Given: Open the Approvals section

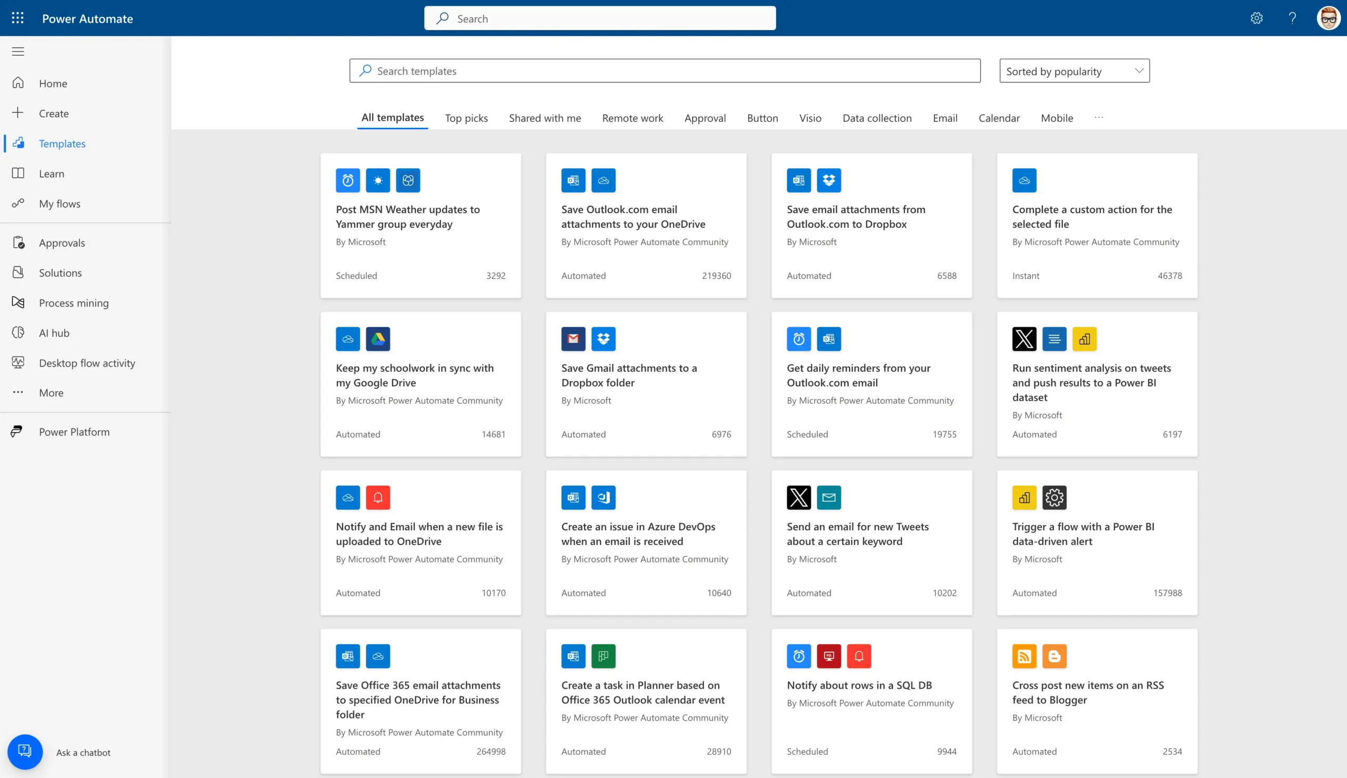Looking at the screenshot, I should [62, 242].
